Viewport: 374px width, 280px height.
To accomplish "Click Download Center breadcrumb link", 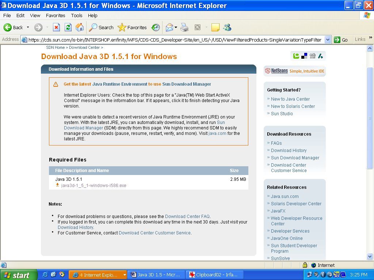I will pos(84,47).
